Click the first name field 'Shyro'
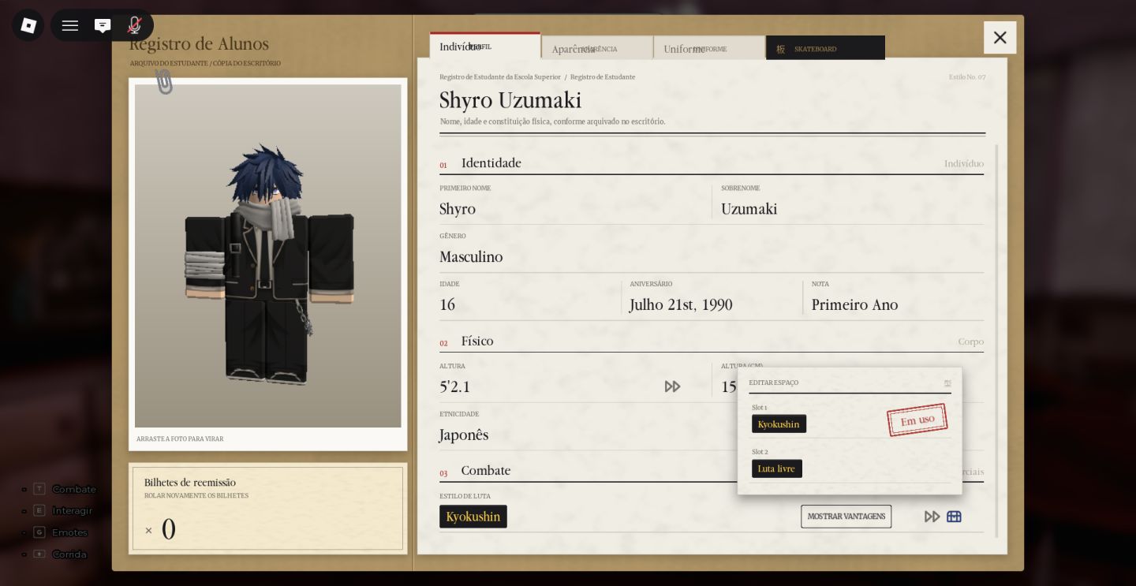Viewport: 1136px width, 586px height. (458, 209)
